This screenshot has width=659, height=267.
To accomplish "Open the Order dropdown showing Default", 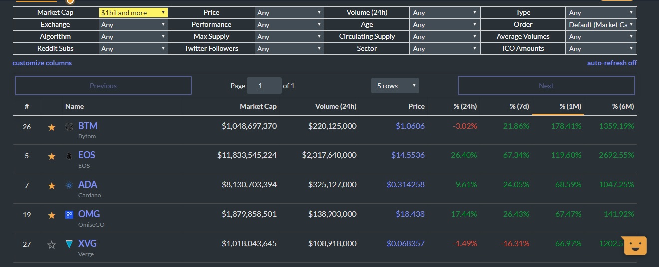I will coord(601,25).
